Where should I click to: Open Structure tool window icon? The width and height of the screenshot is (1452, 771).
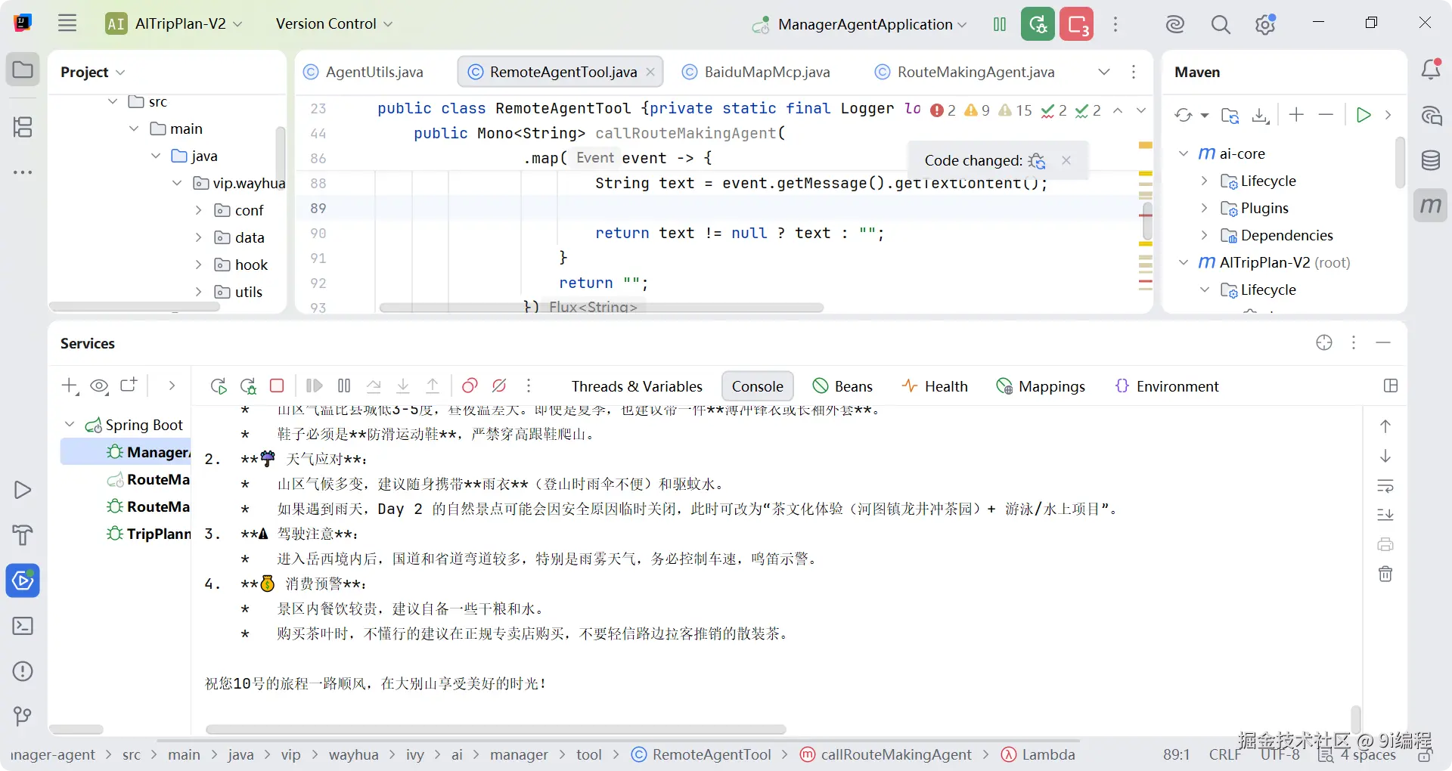pos(23,126)
